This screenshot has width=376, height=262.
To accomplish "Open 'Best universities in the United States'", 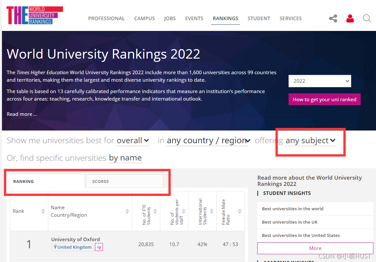I will coord(315,235).
